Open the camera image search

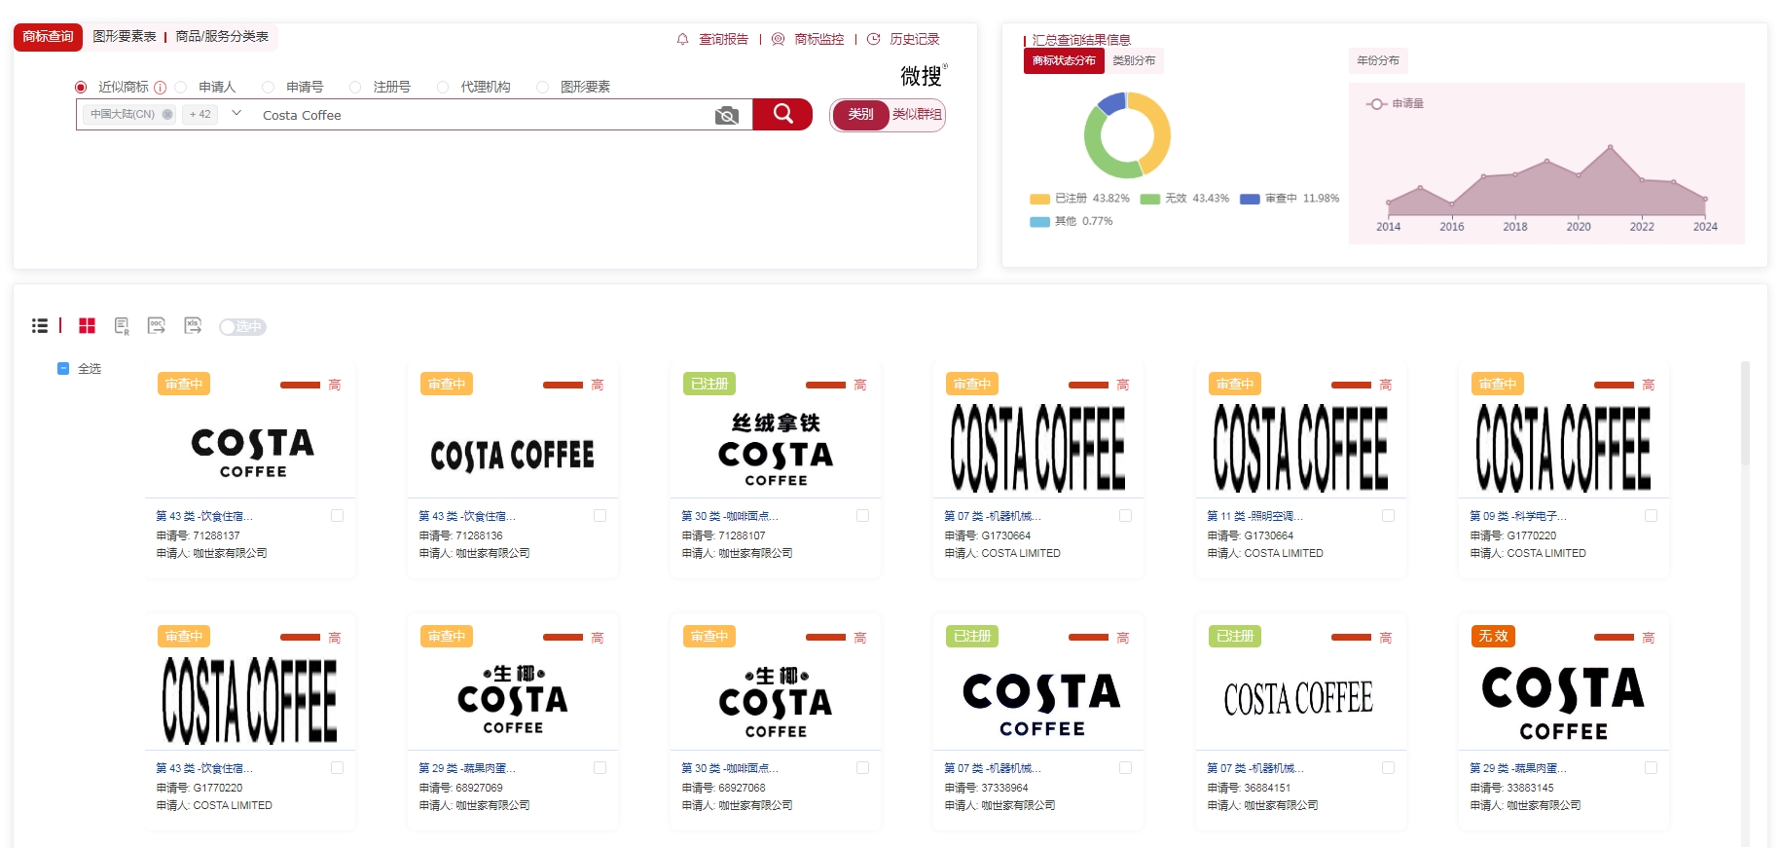click(727, 116)
